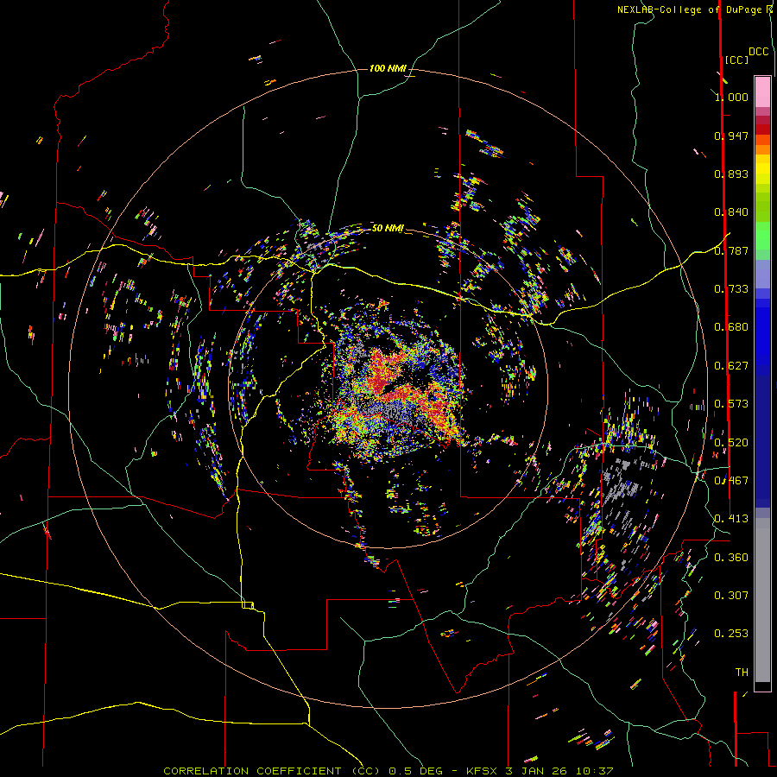Pick the lavender swatch in the color scale
The height and width of the screenshot is (777, 777).
[762, 274]
